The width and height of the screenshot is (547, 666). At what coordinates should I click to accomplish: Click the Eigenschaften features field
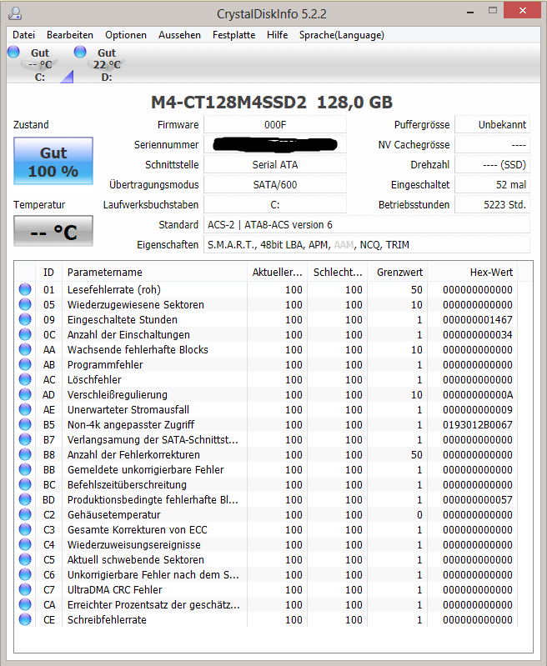367,245
